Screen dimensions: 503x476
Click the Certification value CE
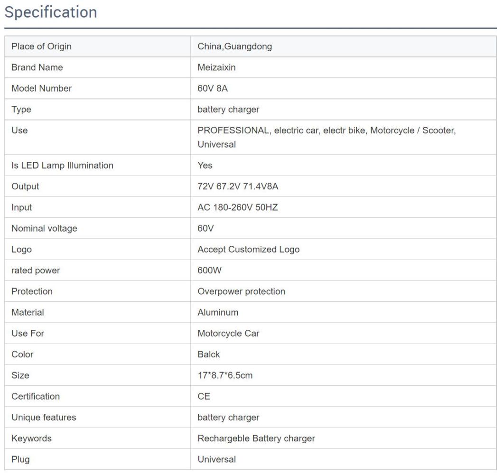point(204,396)
